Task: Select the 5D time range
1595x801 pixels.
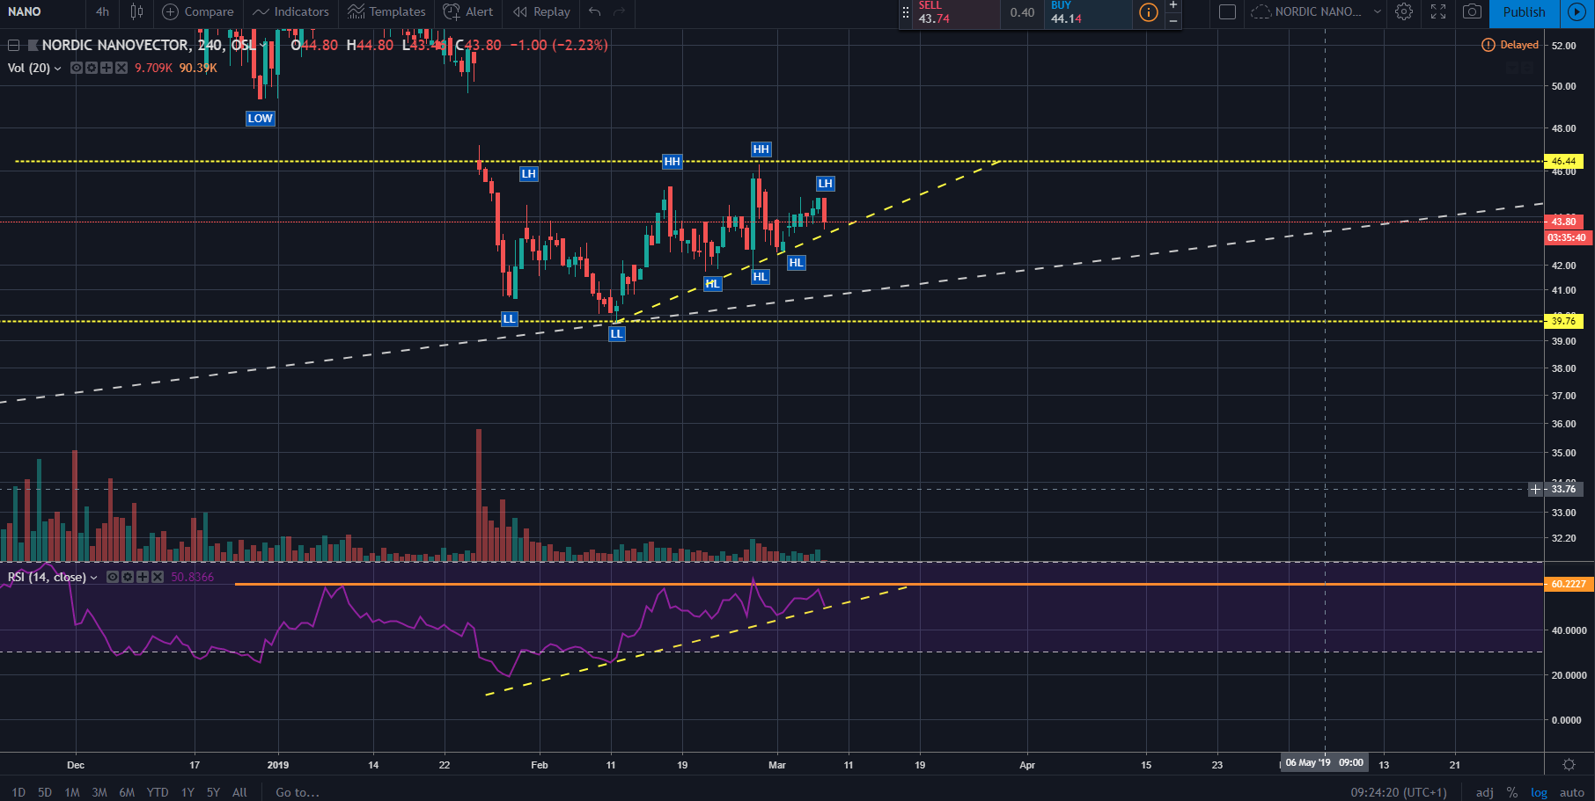Action: coord(45,792)
